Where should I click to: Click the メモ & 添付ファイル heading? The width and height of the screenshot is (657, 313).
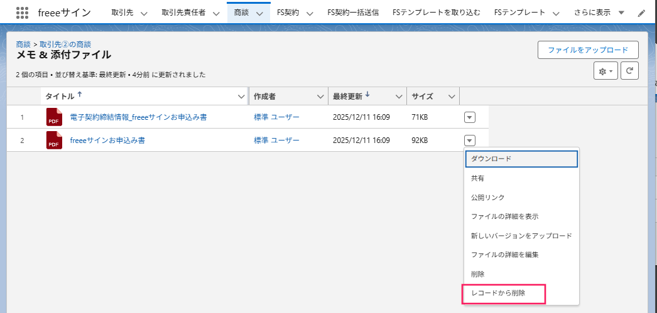pyautogui.click(x=63, y=55)
